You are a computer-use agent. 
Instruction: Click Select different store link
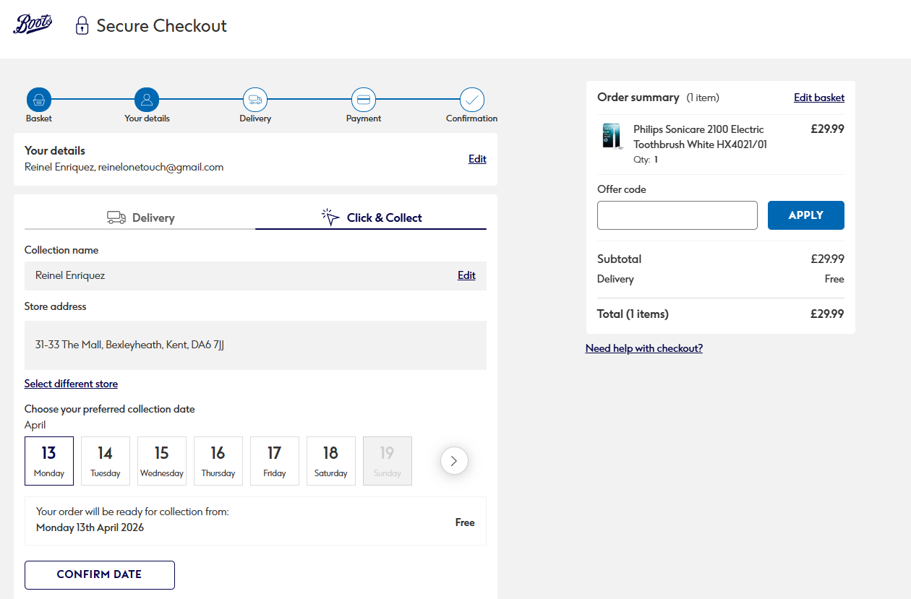71,384
